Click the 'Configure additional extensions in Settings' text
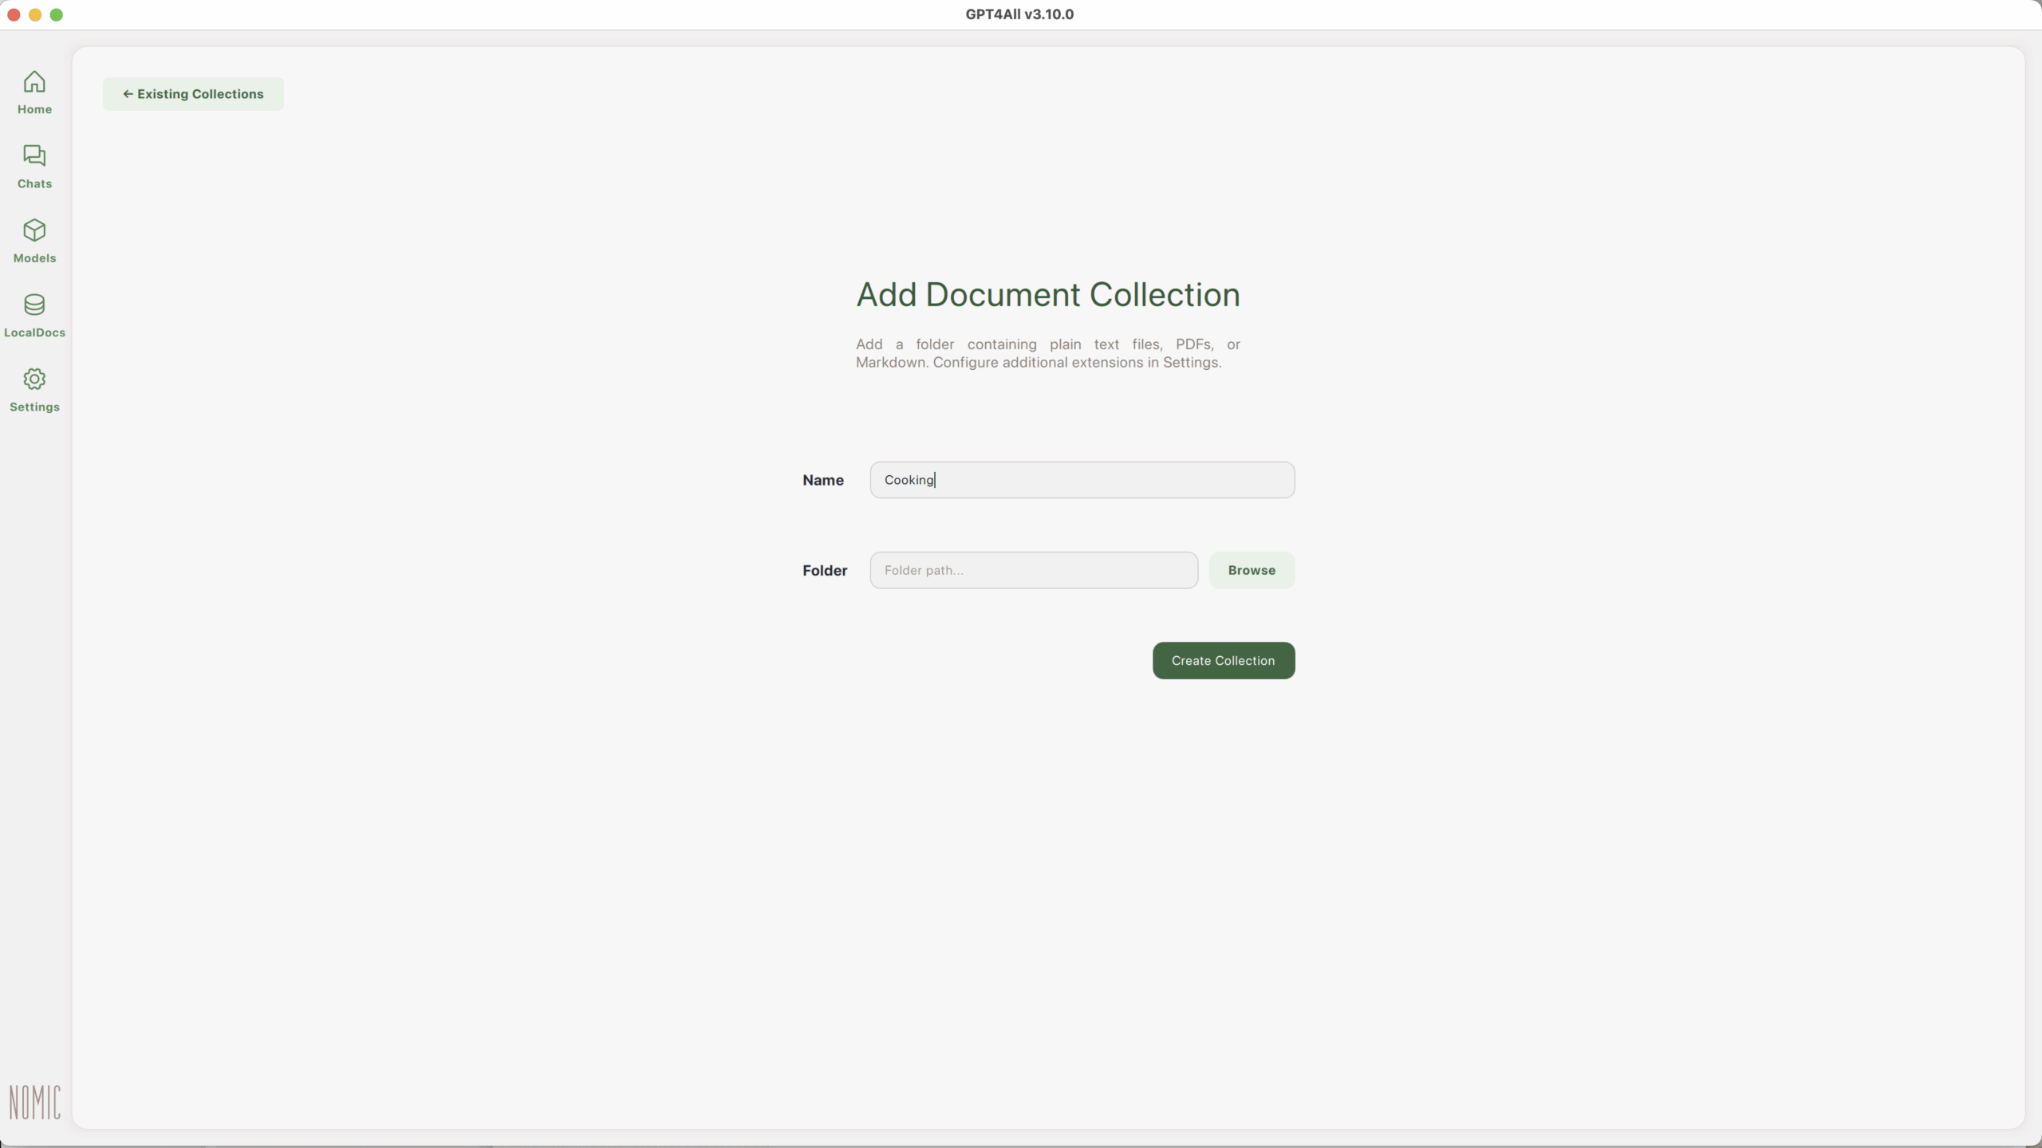 click(x=1077, y=363)
